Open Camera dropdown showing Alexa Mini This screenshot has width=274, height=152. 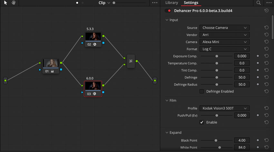(225, 42)
